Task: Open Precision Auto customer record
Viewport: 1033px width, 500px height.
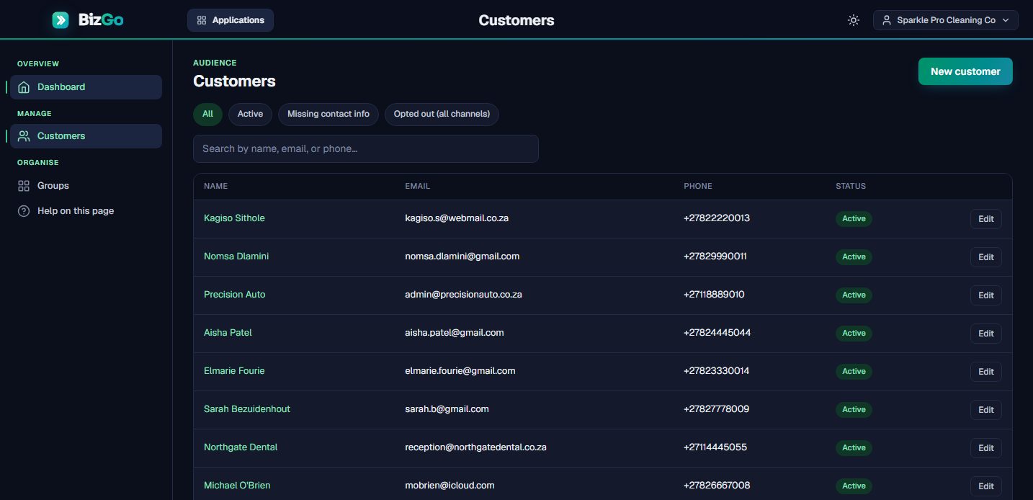Action: click(x=235, y=295)
